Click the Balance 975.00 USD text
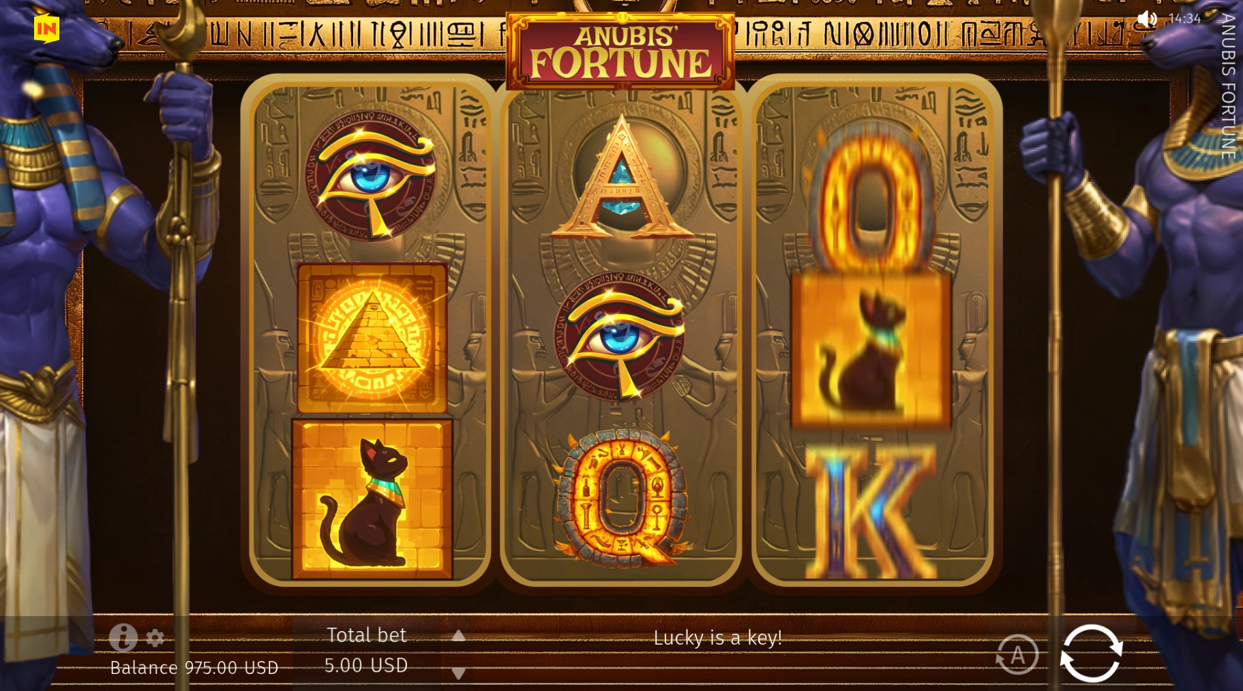The width and height of the screenshot is (1243, 691). 194,667
